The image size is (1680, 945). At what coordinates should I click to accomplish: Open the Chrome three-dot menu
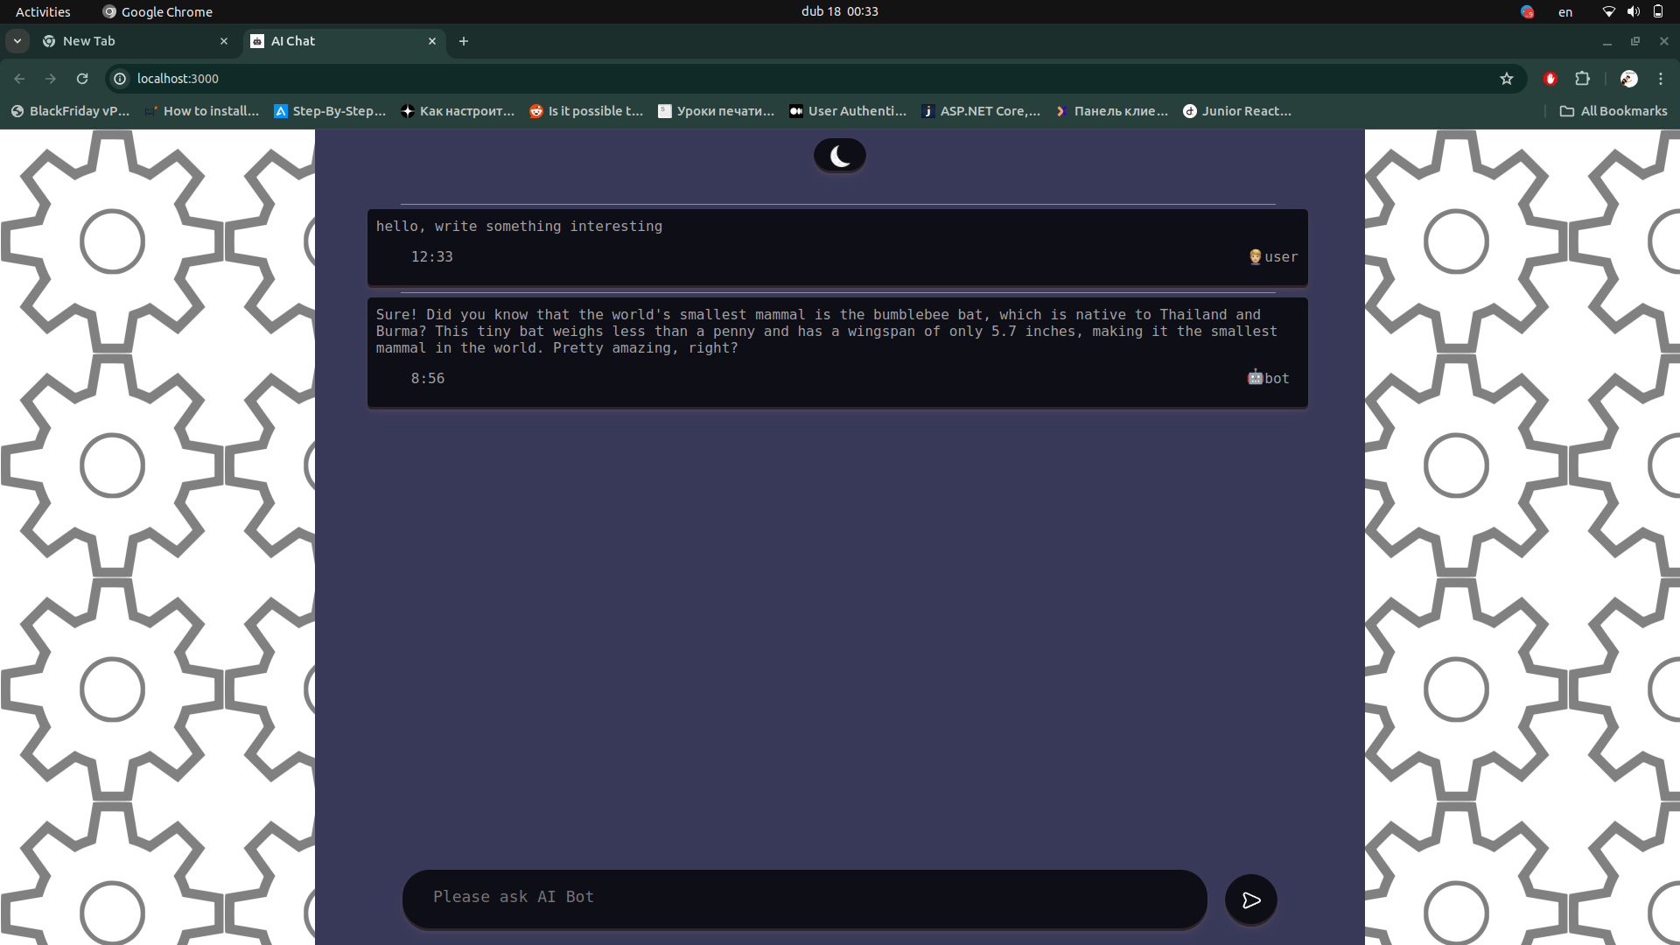[1660, 79]
